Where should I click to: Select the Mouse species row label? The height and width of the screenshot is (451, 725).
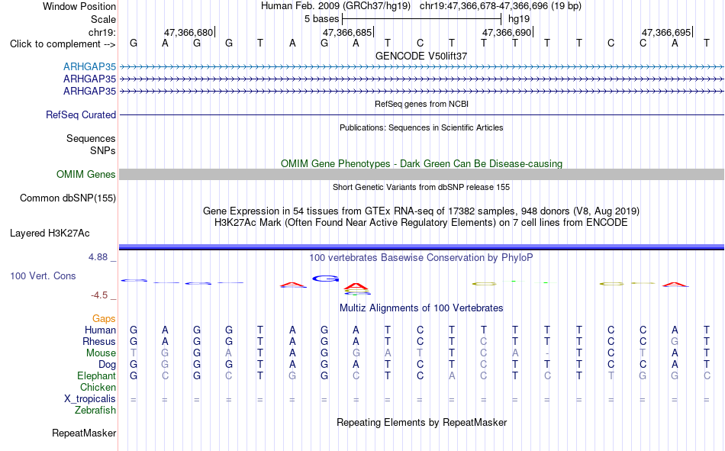coord(101,353)
